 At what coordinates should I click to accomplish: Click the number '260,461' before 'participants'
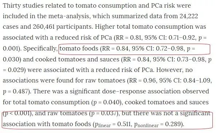pos(44,27)
